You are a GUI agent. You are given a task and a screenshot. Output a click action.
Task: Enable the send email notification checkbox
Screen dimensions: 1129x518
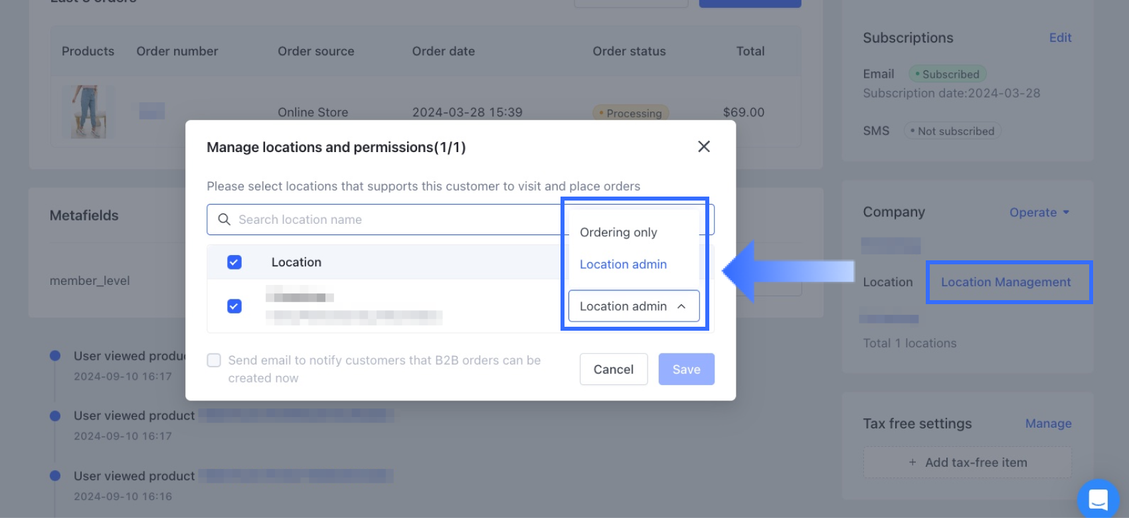pos(214,361)
